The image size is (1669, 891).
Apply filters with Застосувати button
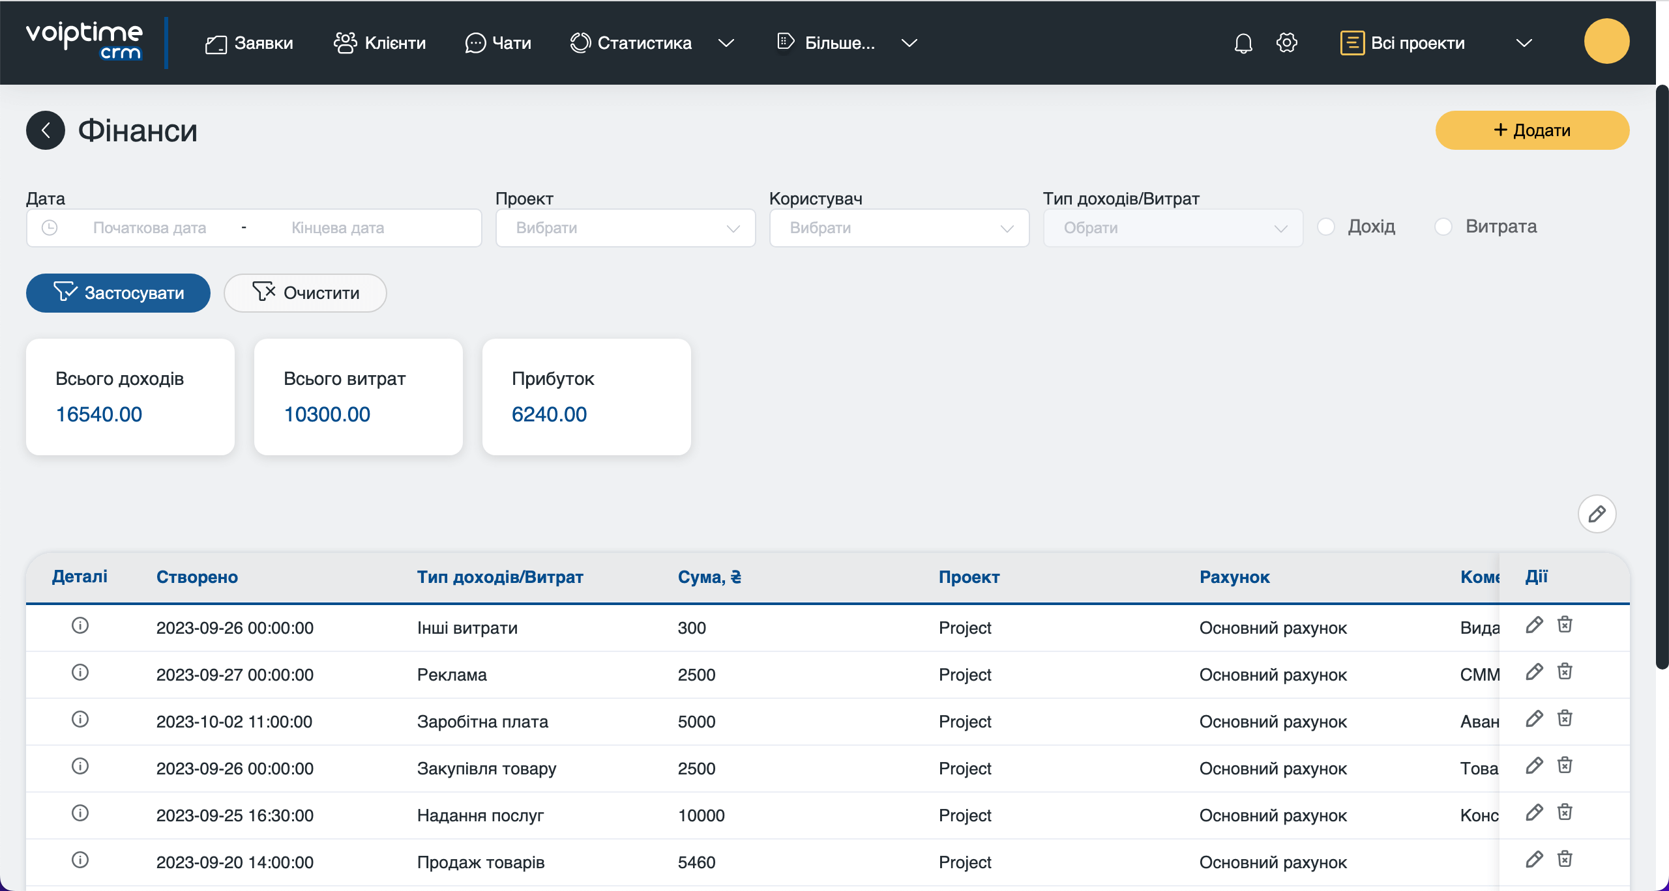[118, 293]
